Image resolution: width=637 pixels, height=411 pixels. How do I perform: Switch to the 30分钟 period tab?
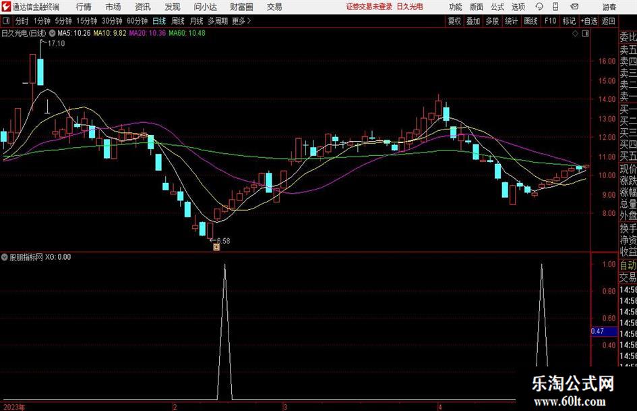(112, 21)
